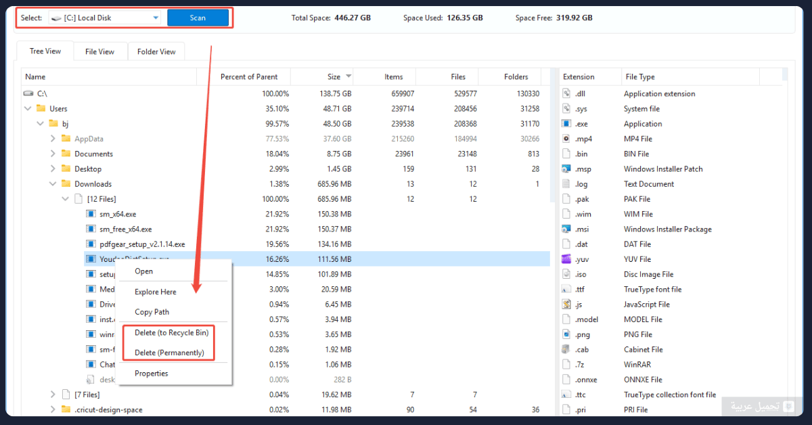
Task: Sort by the Name column header
Action: click(x=109, y=76)
